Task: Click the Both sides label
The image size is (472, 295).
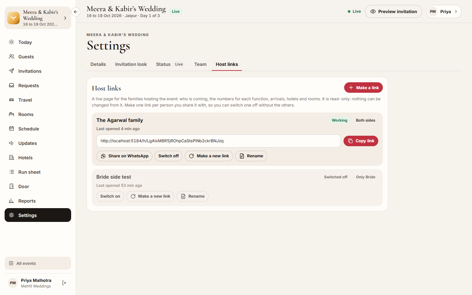Action: point(365,120)
